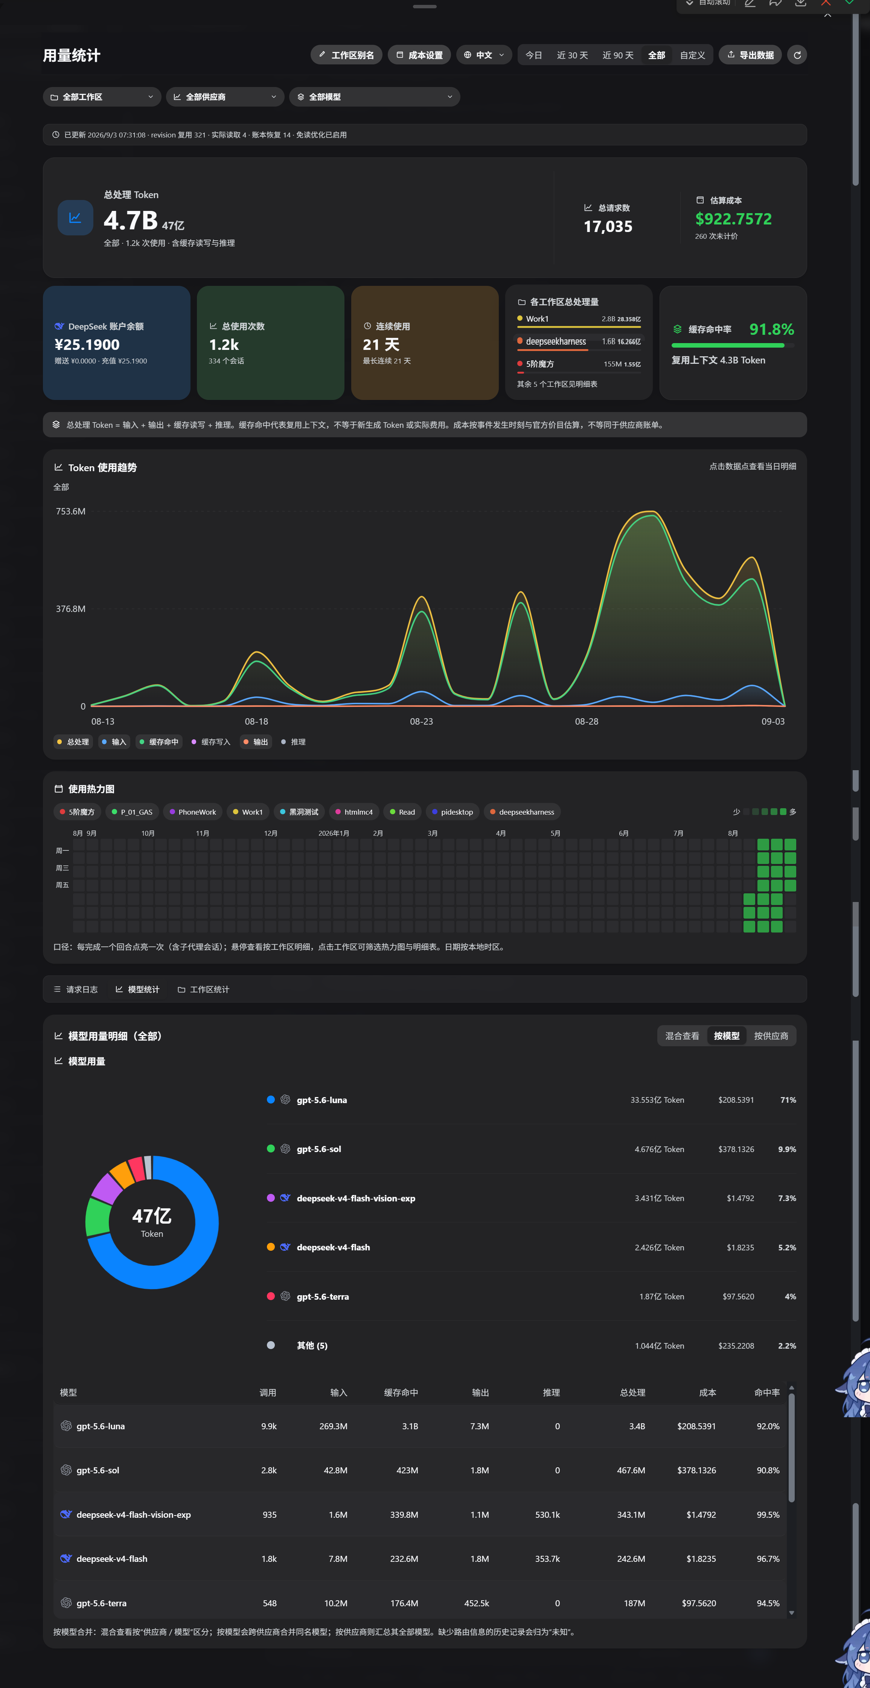Click the DeepSeek logo beside deepseek-v4-flash-vision-exp in the legend list
The height and width of the screenshot is (1688, 870).
click(x=285, y=1198)
